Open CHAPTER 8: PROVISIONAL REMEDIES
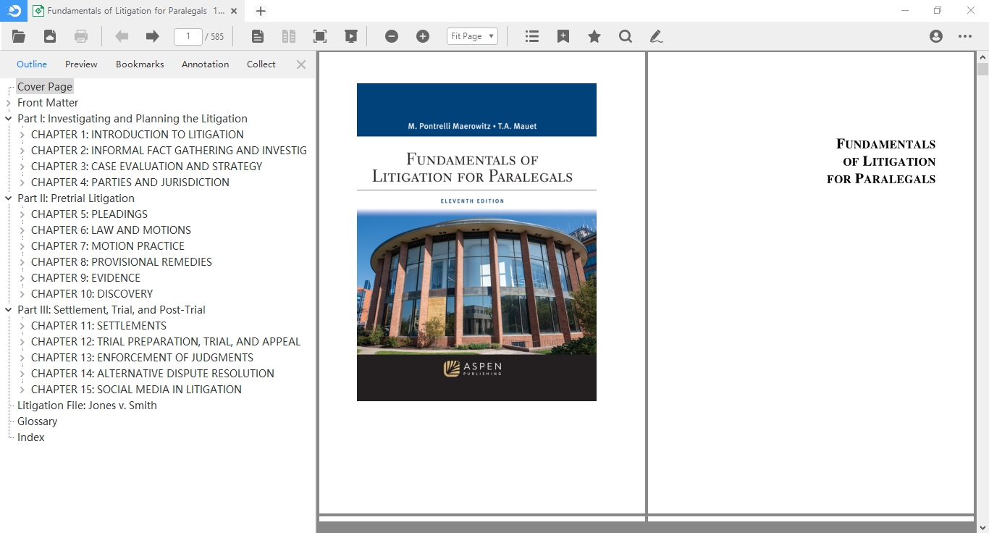The width and height of the screenshot is (989, 533). tap(122, 262)
